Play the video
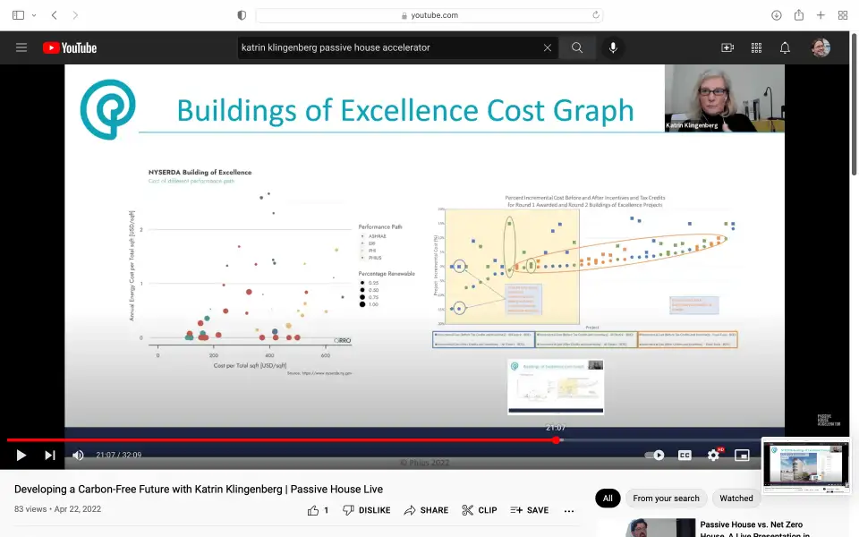859x537 pixels. click(x=21, y=455)
